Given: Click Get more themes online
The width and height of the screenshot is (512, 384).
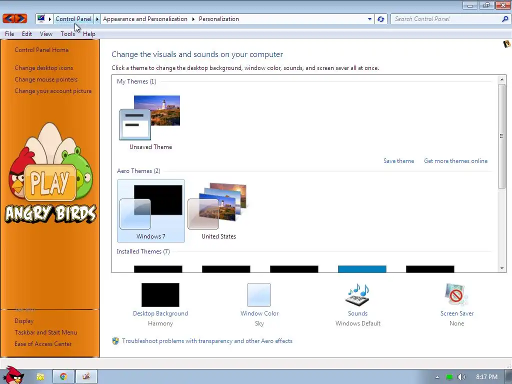Looking at the screenshot, I should click(455, 161).
